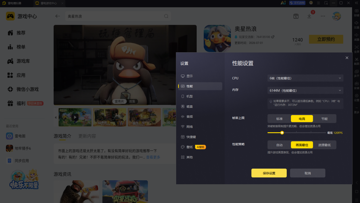Open 同步应用 from recently used
The height and width of the screenshot is (203, 360).
[18, 161]
